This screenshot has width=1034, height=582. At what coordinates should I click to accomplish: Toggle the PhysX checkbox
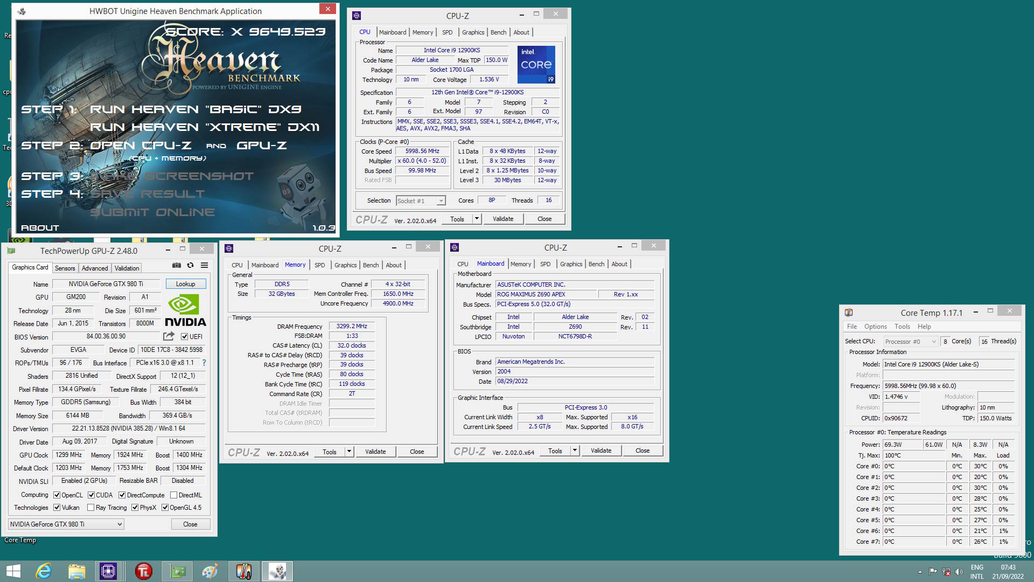pos(135,508)
